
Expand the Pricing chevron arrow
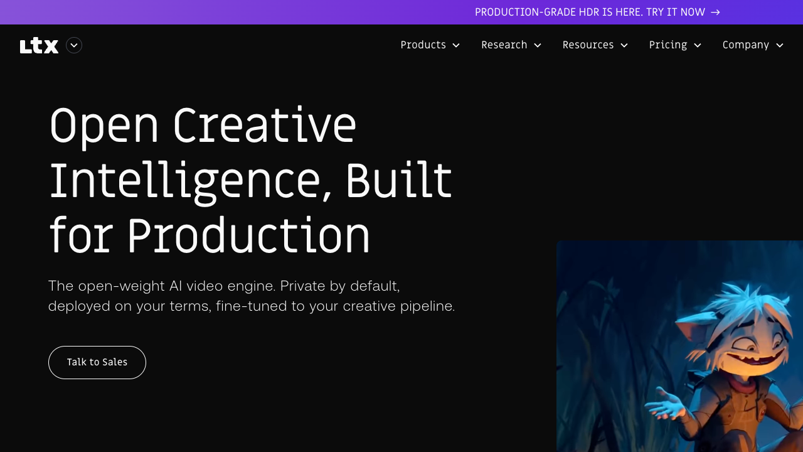coord(698,45)
